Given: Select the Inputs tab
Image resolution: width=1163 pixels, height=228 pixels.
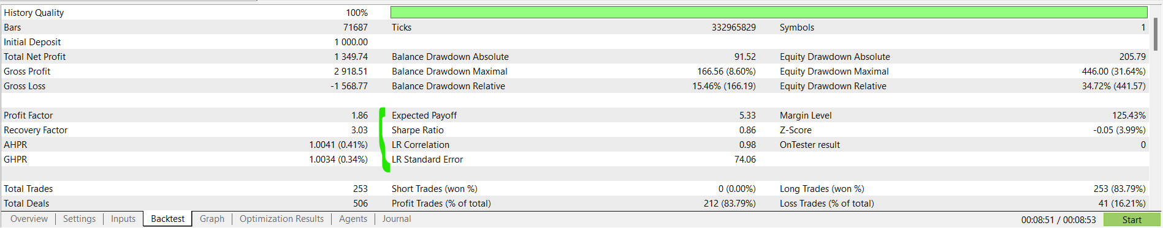Looking at the screenshot, I should click(123, 219).
